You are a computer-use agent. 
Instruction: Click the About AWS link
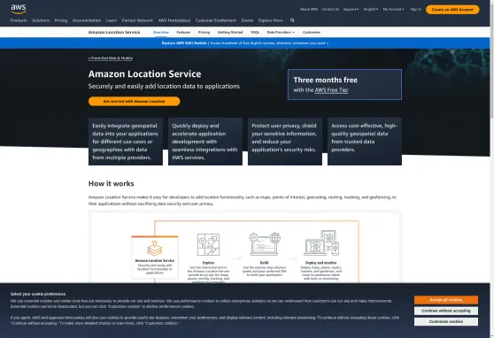click(309, 10)
